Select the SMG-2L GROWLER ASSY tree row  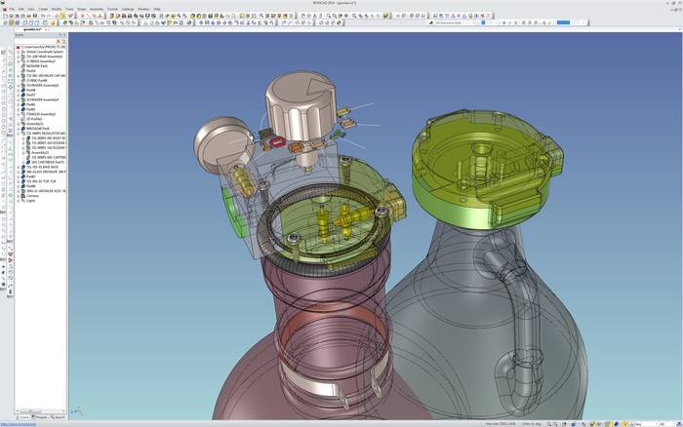43,191
